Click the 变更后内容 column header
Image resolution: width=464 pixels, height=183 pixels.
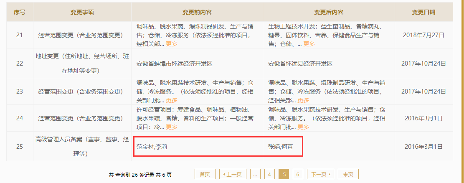329,12
